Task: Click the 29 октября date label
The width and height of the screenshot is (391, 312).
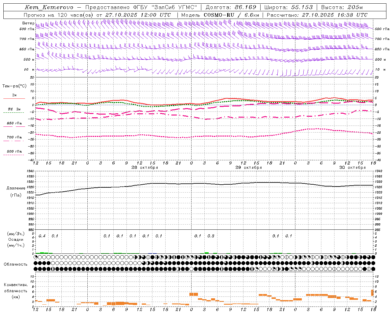Action: (x=249, y=168)
